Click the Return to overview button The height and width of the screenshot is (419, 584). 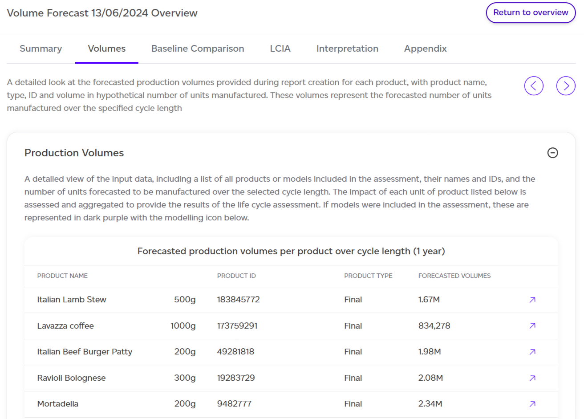[x=531, y=12]
